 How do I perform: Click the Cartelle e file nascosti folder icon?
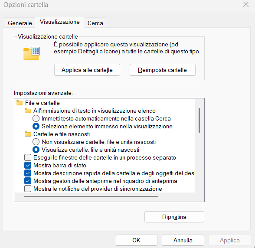(x=28, y=134)
